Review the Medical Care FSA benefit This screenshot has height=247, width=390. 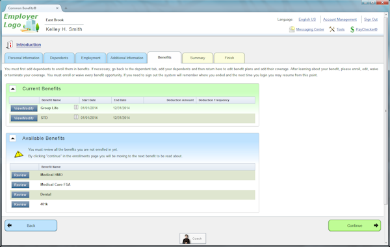pyautogui.click(x=20, y=185)
